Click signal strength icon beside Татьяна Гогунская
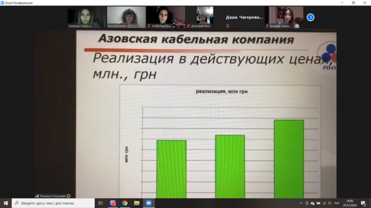 (x=37, y=196)
